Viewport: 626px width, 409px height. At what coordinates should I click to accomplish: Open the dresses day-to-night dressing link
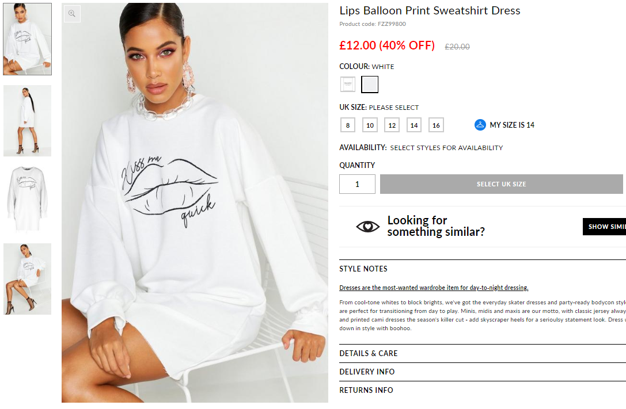point(434,288)
